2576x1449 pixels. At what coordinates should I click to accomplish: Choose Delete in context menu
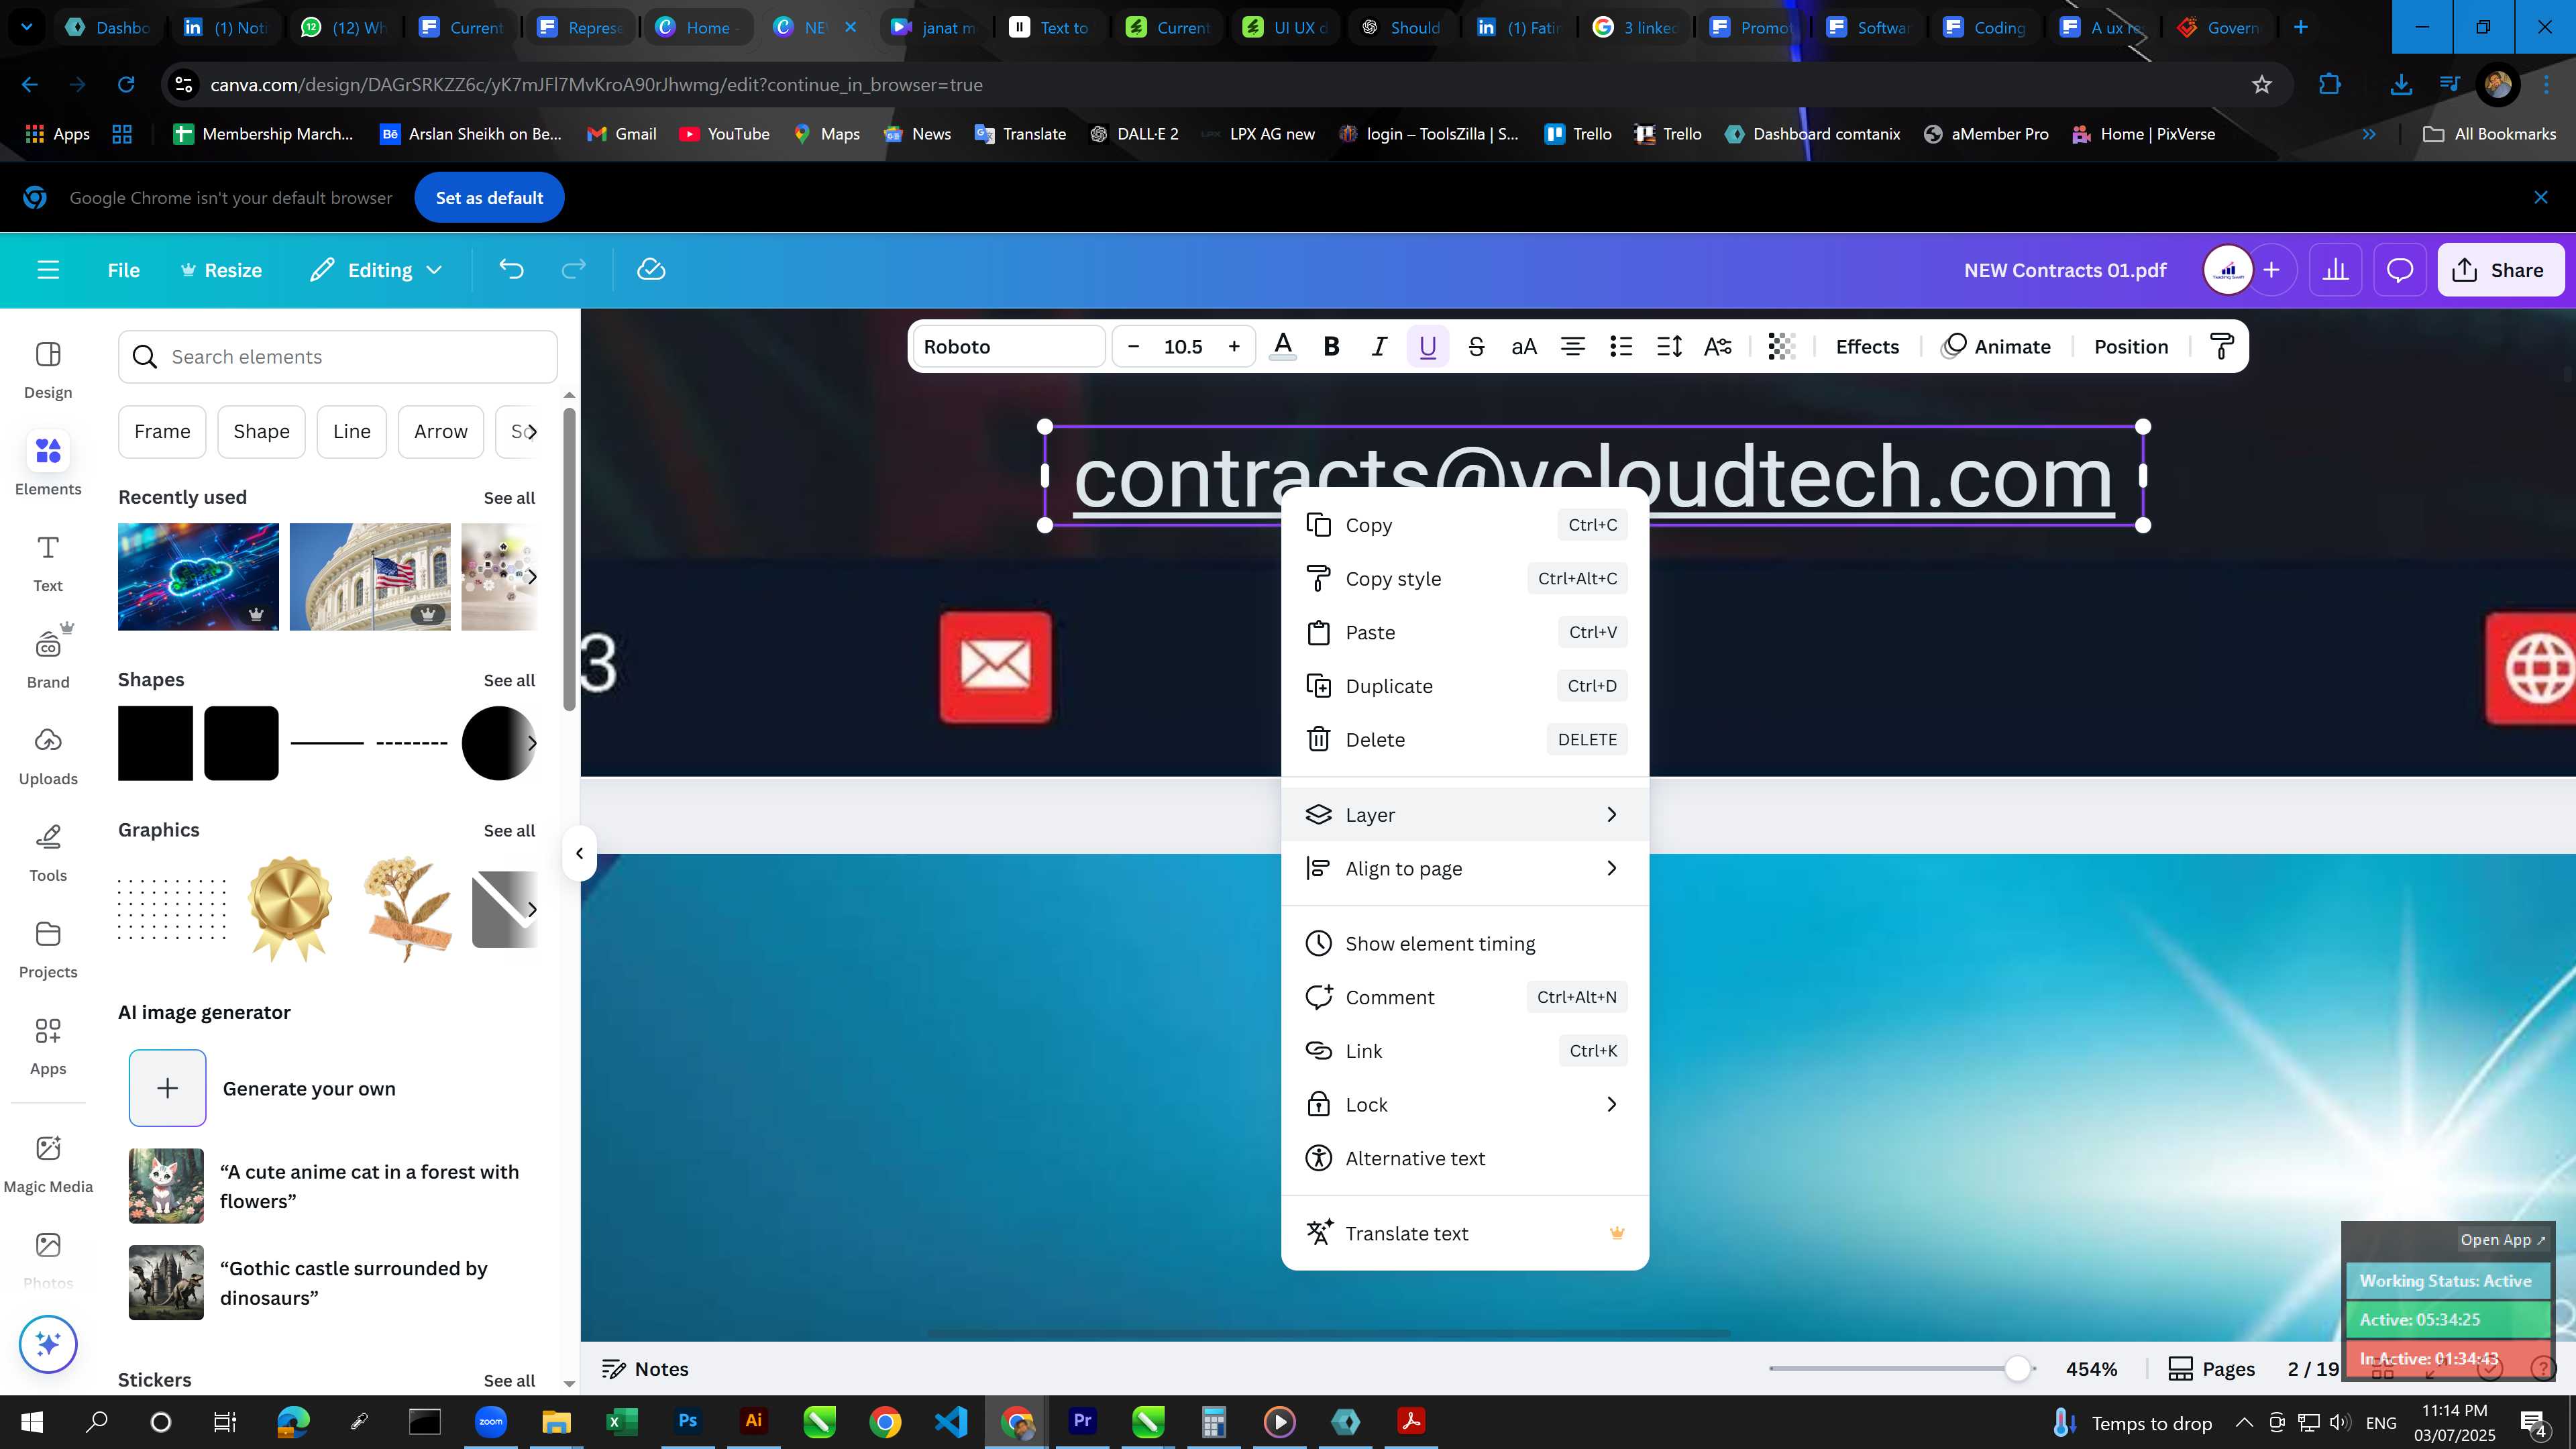[x=1465, y=740]
